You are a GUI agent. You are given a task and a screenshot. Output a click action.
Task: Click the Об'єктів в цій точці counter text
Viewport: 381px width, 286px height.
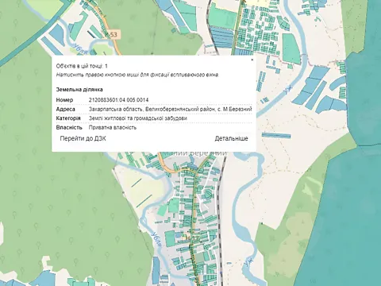82,66
